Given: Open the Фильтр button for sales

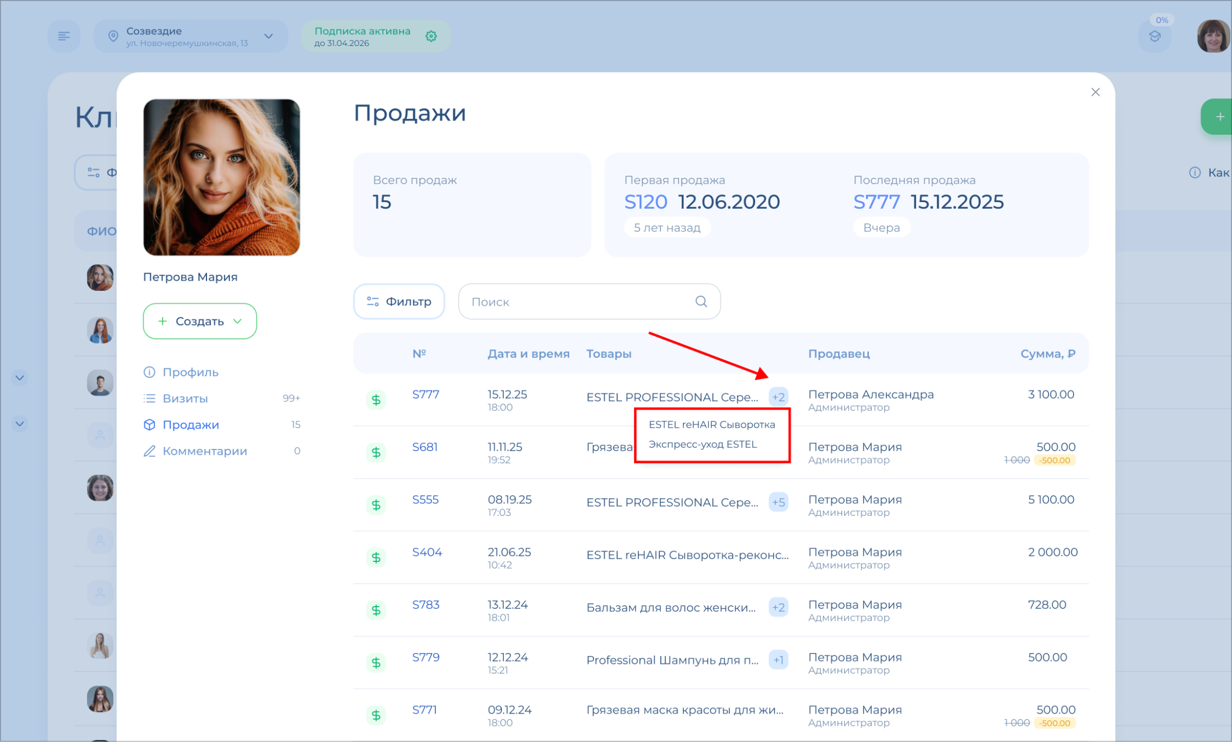Looking at the screenshot, I should click(x=399, y=301).
